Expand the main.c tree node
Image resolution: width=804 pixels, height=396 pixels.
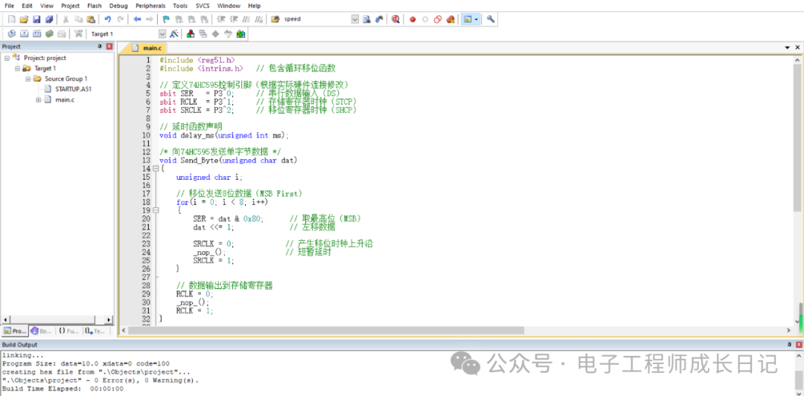click(38, 100)
